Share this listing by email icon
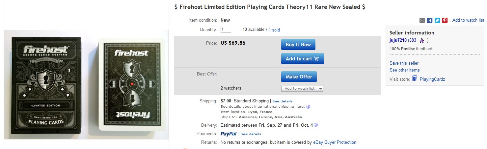Image resolution: width=487 pixels, height=149 pixels. tap(422, 20)
